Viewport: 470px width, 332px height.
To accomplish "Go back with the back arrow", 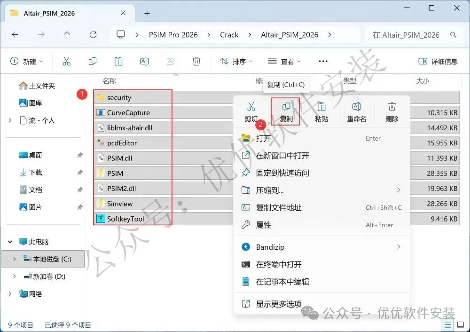I will 15,35.
